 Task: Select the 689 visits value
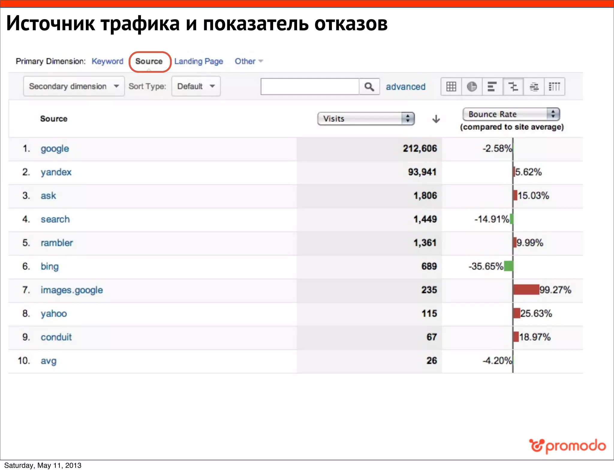click(x=429, y=266)
